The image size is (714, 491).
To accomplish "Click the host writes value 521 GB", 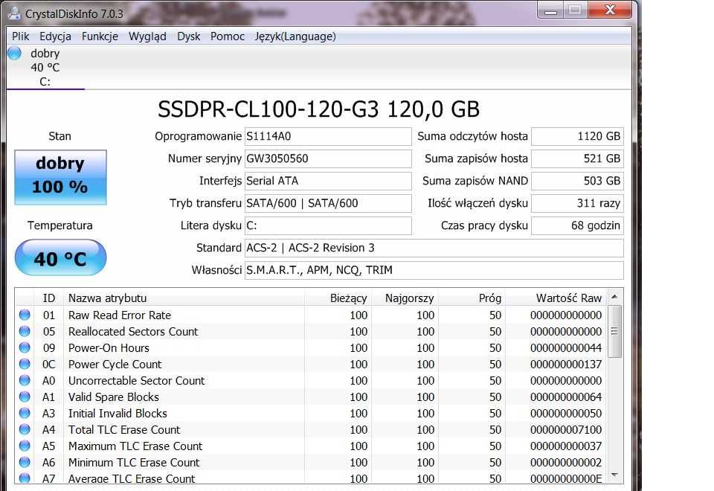I will pos(577,158).
